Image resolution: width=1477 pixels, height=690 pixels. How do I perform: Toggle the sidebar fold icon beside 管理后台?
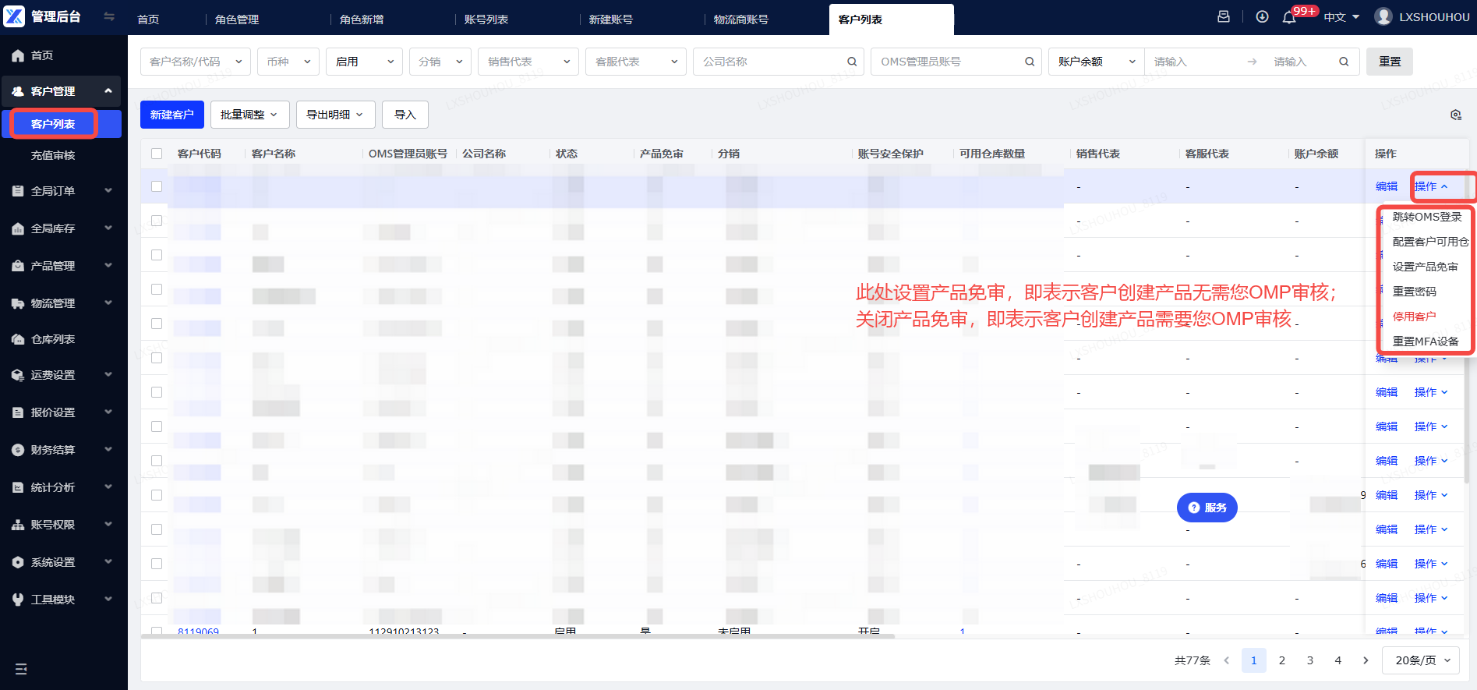coord(109,16)
